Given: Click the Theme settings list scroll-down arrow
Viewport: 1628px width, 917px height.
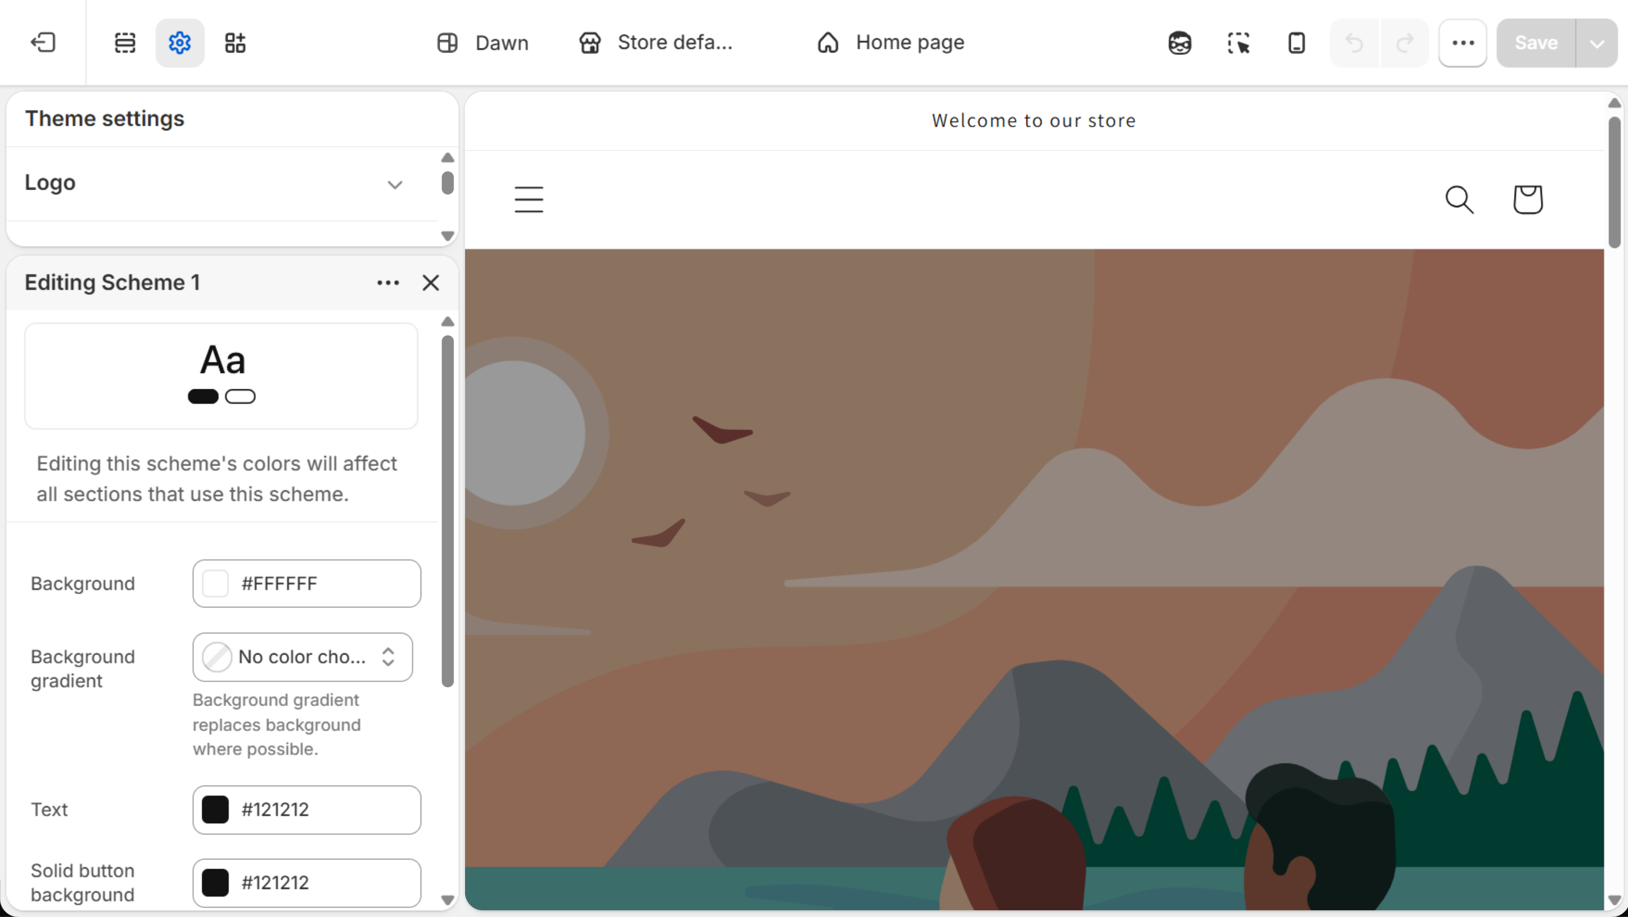Looking at the screenshot, I should point(447,236).
